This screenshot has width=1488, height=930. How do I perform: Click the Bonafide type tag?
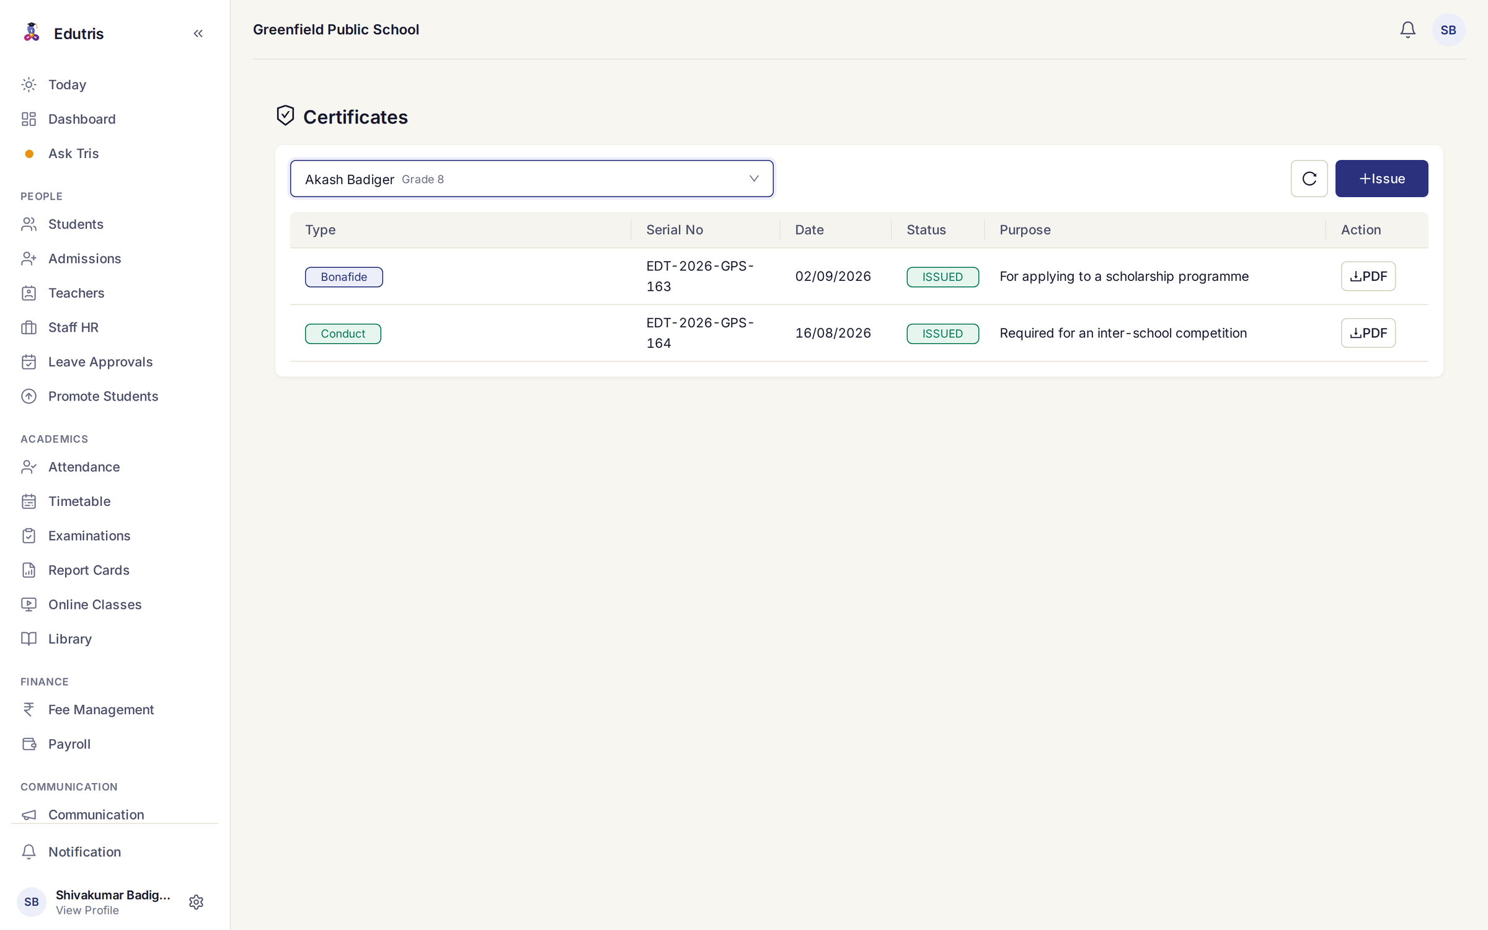click(343, 277)
